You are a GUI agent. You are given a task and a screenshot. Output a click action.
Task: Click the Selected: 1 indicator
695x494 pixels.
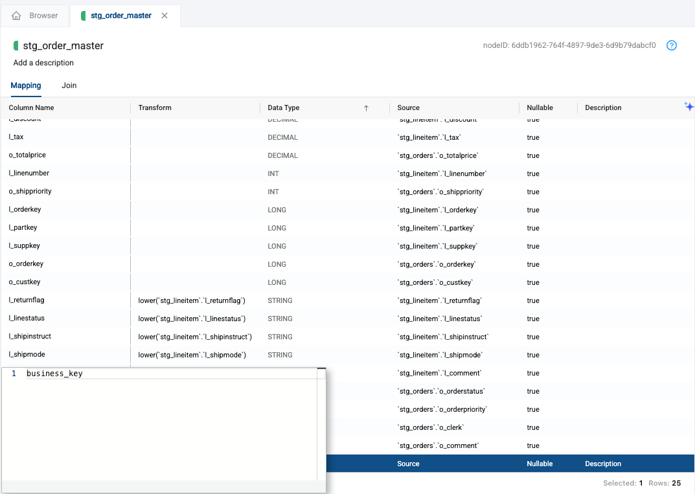622,484
